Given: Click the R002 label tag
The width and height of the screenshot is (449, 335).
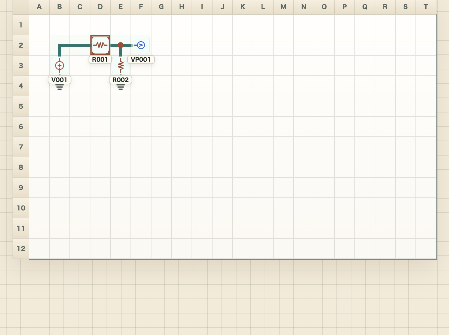Looking at the screenshot, I should [121, 80].
